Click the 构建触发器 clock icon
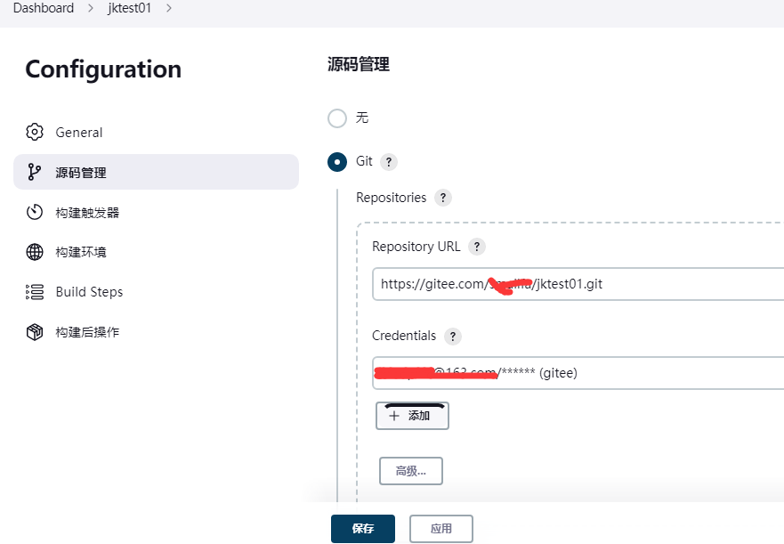Screen dimensions: 784x544 [x=35, y=212]
